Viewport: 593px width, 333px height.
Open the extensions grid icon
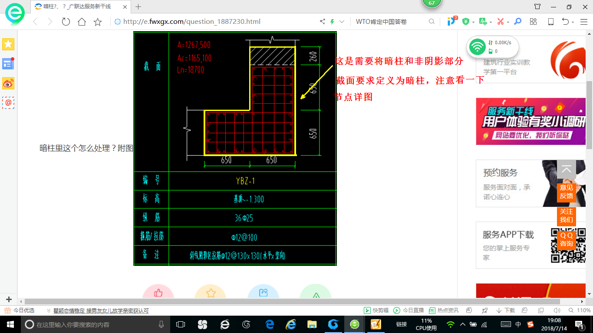click(x=534, y=22)
